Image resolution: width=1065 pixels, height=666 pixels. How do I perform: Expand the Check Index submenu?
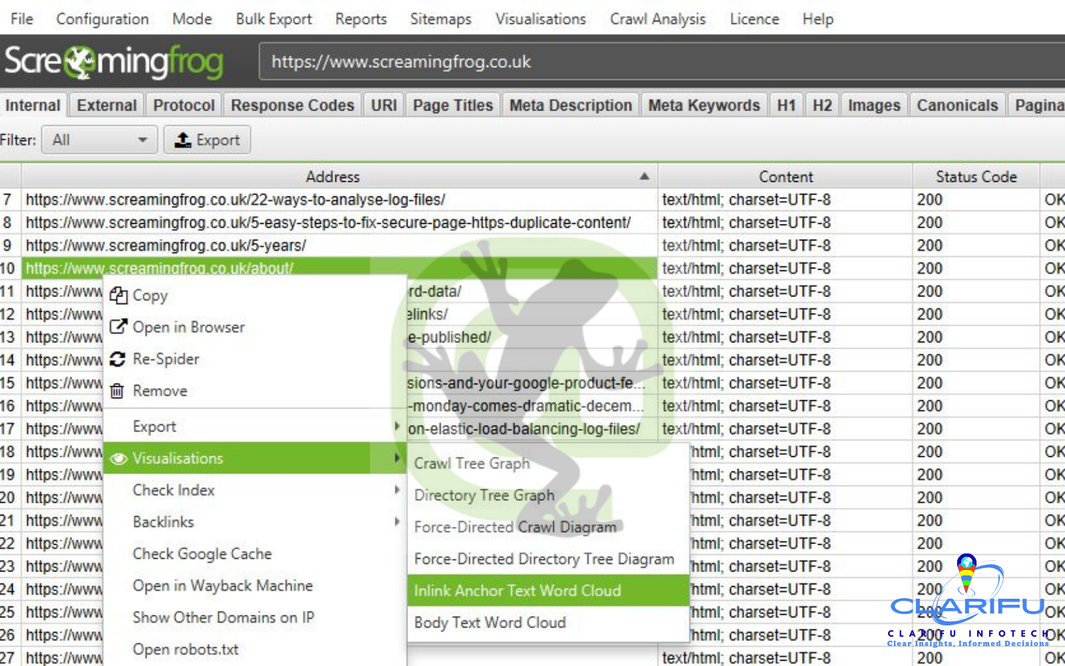(x=397, y=490)
